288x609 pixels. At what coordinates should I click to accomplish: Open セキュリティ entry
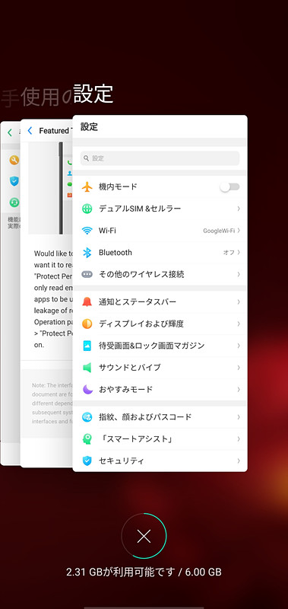[160, 461]
